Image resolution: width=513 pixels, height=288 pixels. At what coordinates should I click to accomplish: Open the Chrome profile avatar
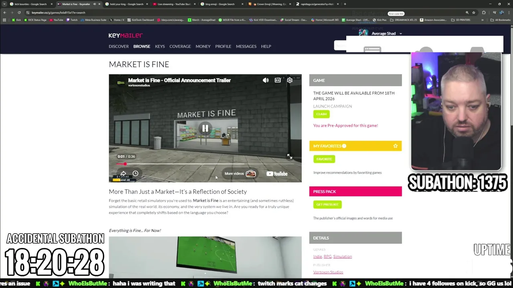[502, 12]
